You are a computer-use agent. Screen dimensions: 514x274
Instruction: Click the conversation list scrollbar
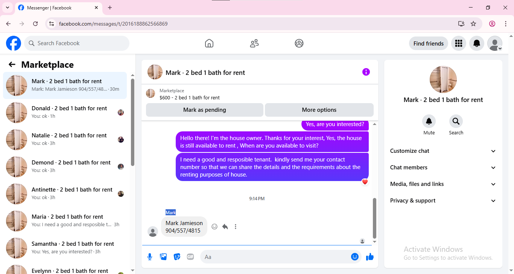tap(132, 122)
